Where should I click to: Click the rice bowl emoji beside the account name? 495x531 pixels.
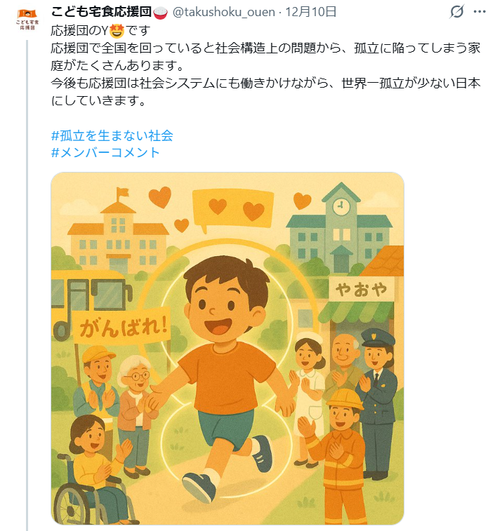[160, 13]
